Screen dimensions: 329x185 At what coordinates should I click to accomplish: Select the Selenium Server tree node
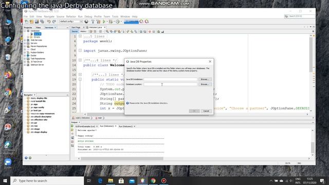coord(37,65)
